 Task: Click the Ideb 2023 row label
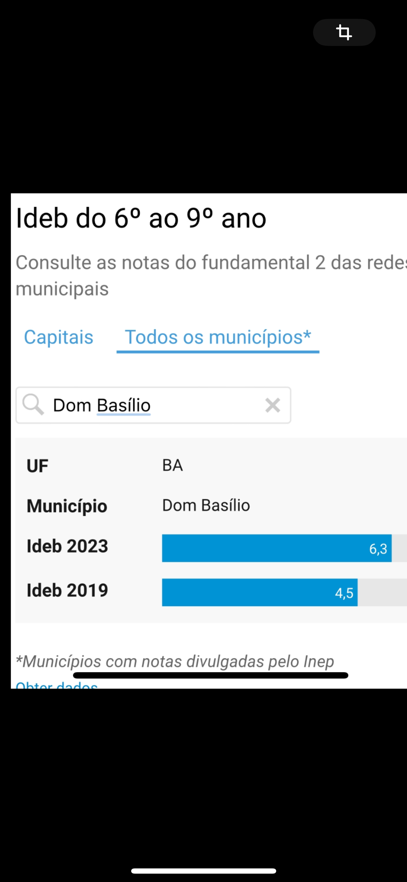click(x=67, y=546)
